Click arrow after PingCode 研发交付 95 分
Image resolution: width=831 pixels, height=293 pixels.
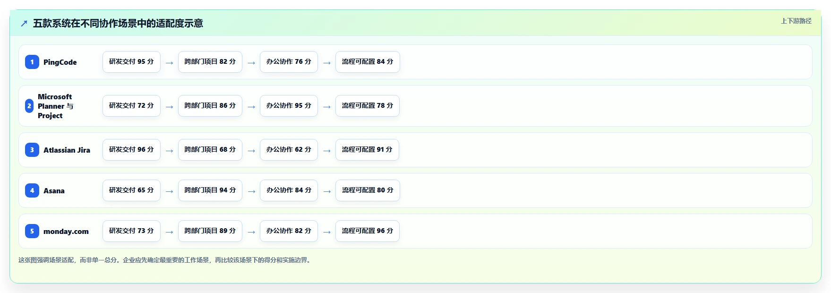pyautogui.click(x=169, y=63)
